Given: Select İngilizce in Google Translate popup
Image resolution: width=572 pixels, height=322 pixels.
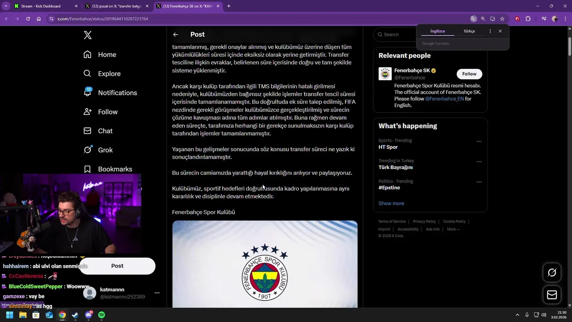Looking at the screenshot, I should coord(437,31).
